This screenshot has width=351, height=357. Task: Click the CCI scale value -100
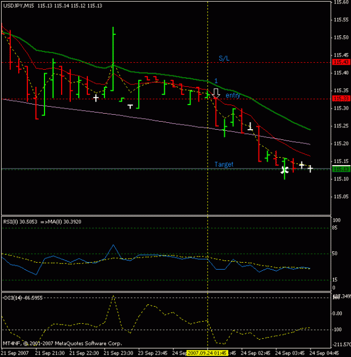click(337, 330)
